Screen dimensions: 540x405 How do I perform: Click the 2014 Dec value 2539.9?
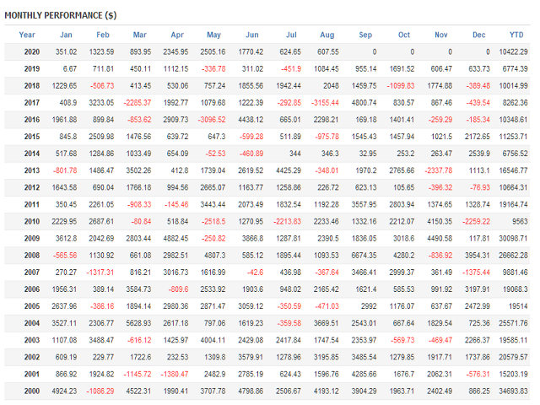pos(479,154)
